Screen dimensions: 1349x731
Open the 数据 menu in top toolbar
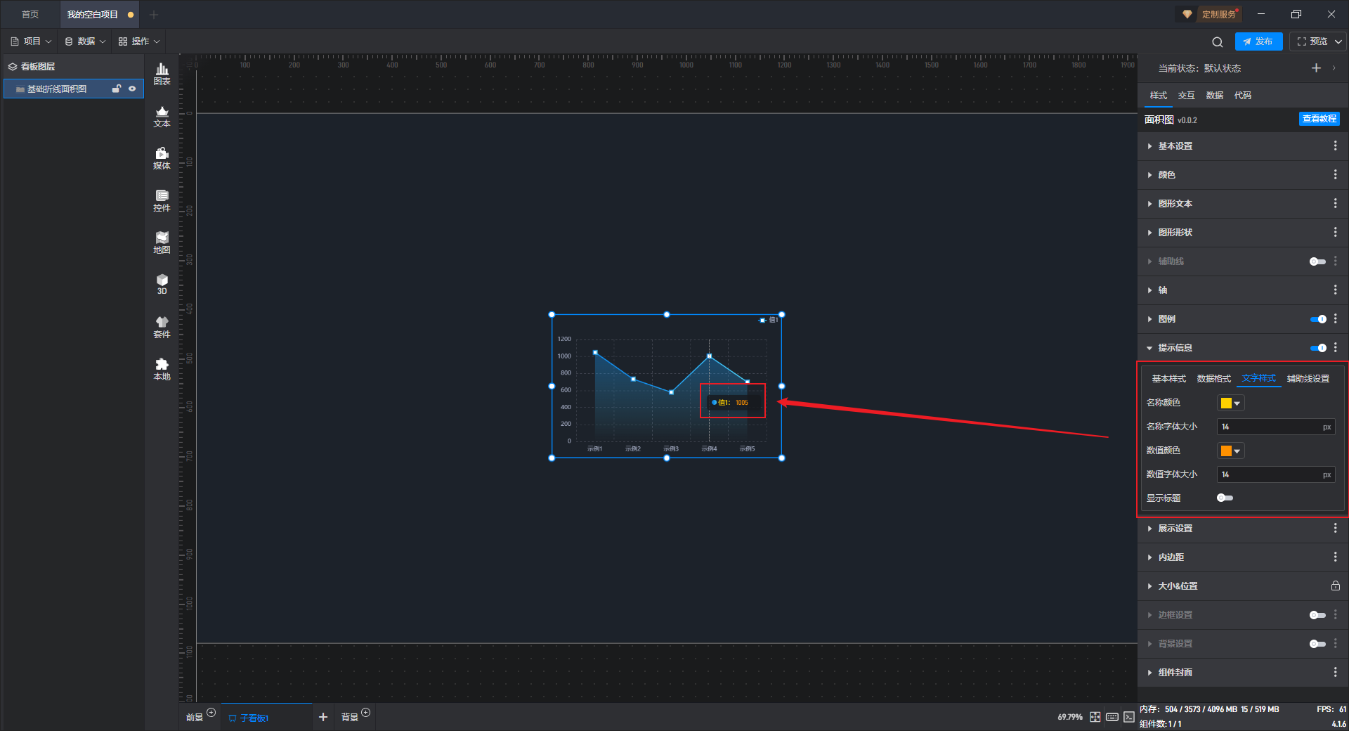coord(85,41)
